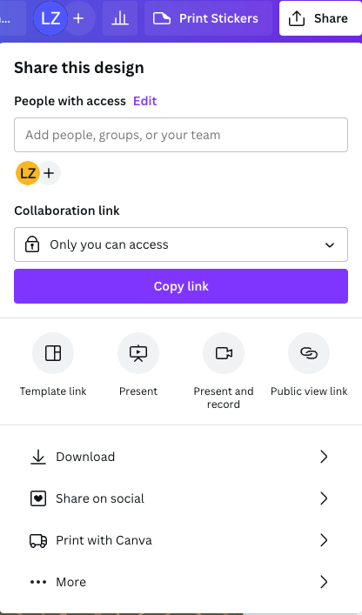Expand the 'Only you can access' dropdown
This screenshot has height=615, width=362.
(181, 244)
